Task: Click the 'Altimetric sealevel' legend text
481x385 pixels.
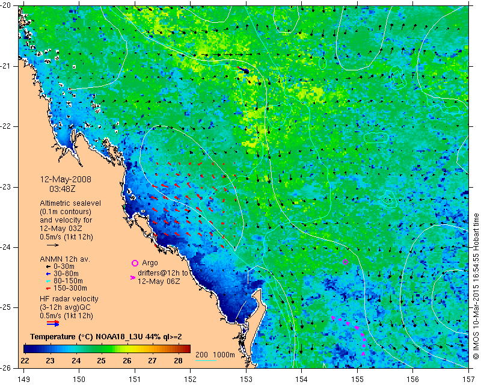Action: click(70, 203)
